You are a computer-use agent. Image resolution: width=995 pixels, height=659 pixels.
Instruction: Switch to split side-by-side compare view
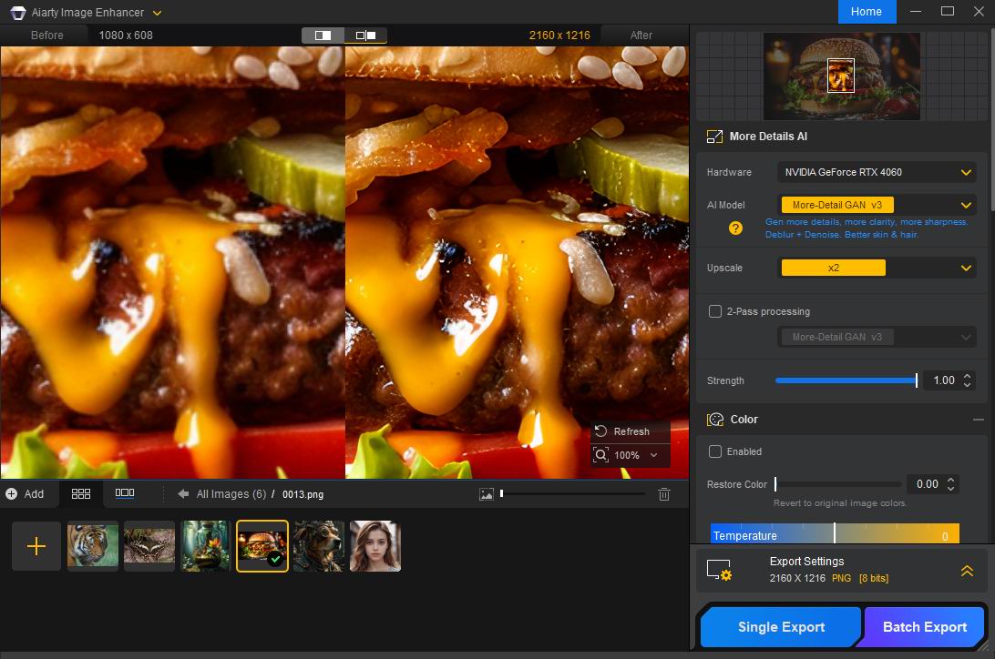click(x=365, y=35)
